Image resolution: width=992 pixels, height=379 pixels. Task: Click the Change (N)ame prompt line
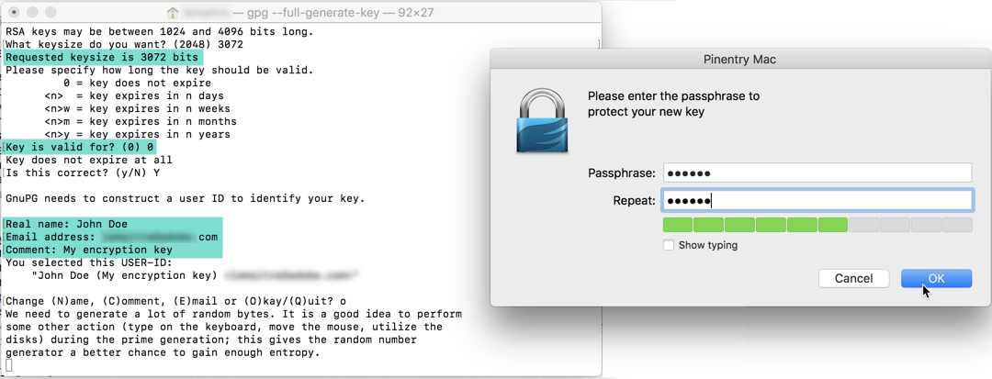click(175, 301)
